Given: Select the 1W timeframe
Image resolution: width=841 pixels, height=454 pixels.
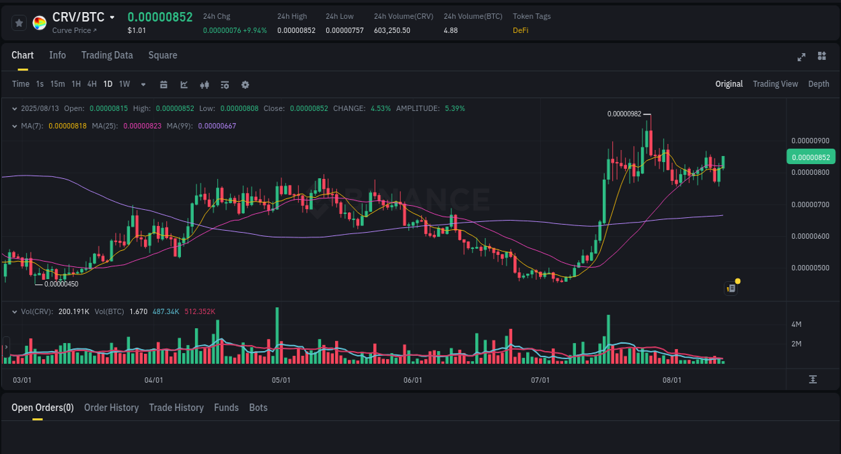Looking at the screenshot, I should pyautogui.click(x=124, y=84).
